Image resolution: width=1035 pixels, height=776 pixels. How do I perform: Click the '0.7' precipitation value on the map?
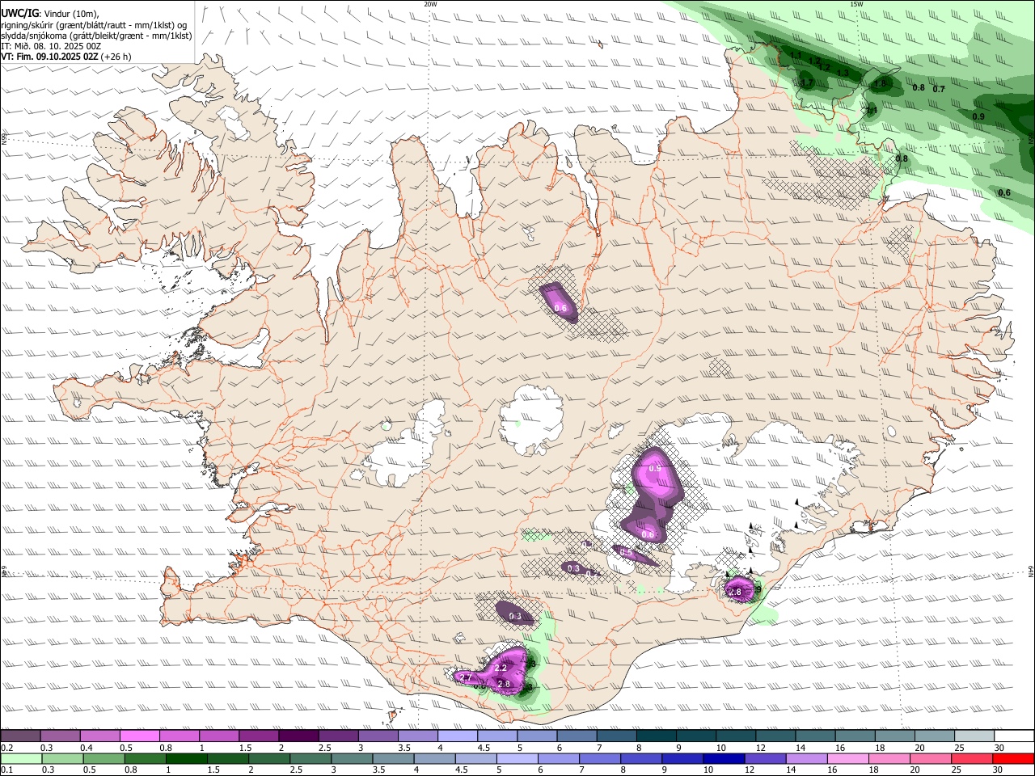[939, 89]
